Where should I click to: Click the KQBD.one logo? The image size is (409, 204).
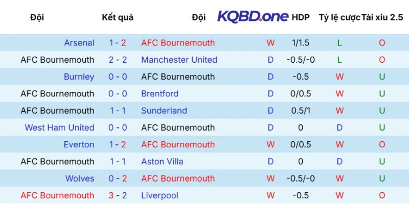[x=253, y=16]
